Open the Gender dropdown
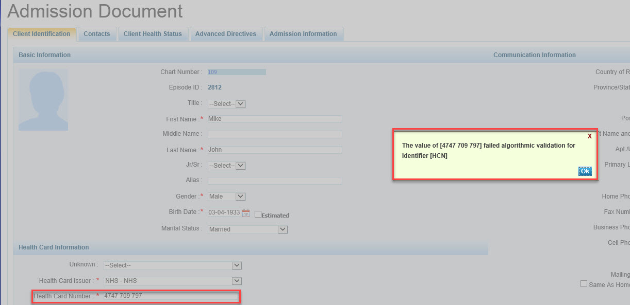 pyautogui.click(x=226, y=196)
